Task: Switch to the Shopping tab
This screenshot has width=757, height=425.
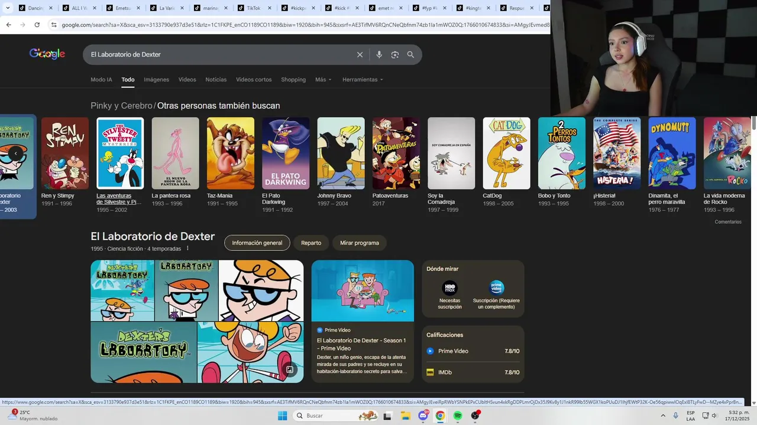Action: (293, 80)
